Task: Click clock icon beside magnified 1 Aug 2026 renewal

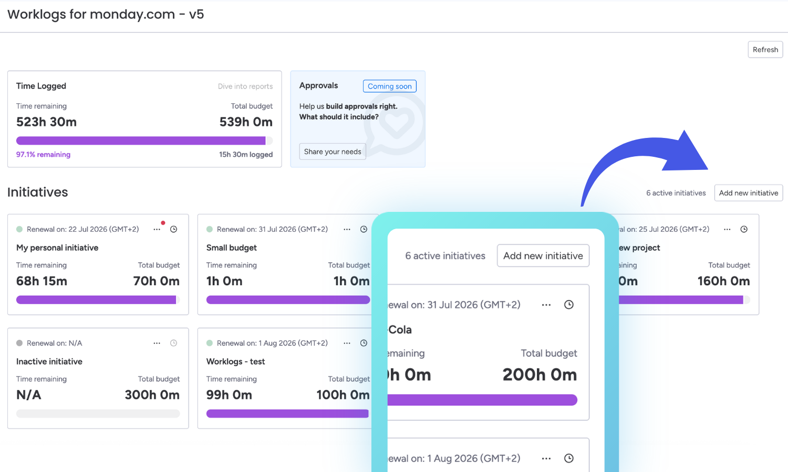Action: click(569, 458)
